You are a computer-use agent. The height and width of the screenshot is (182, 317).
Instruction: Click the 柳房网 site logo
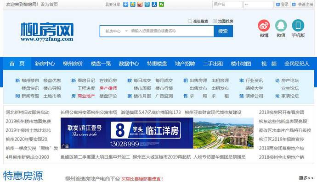(47, 32)
